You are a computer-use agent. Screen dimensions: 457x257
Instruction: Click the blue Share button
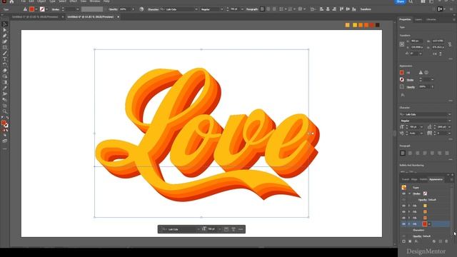[400, 1]
